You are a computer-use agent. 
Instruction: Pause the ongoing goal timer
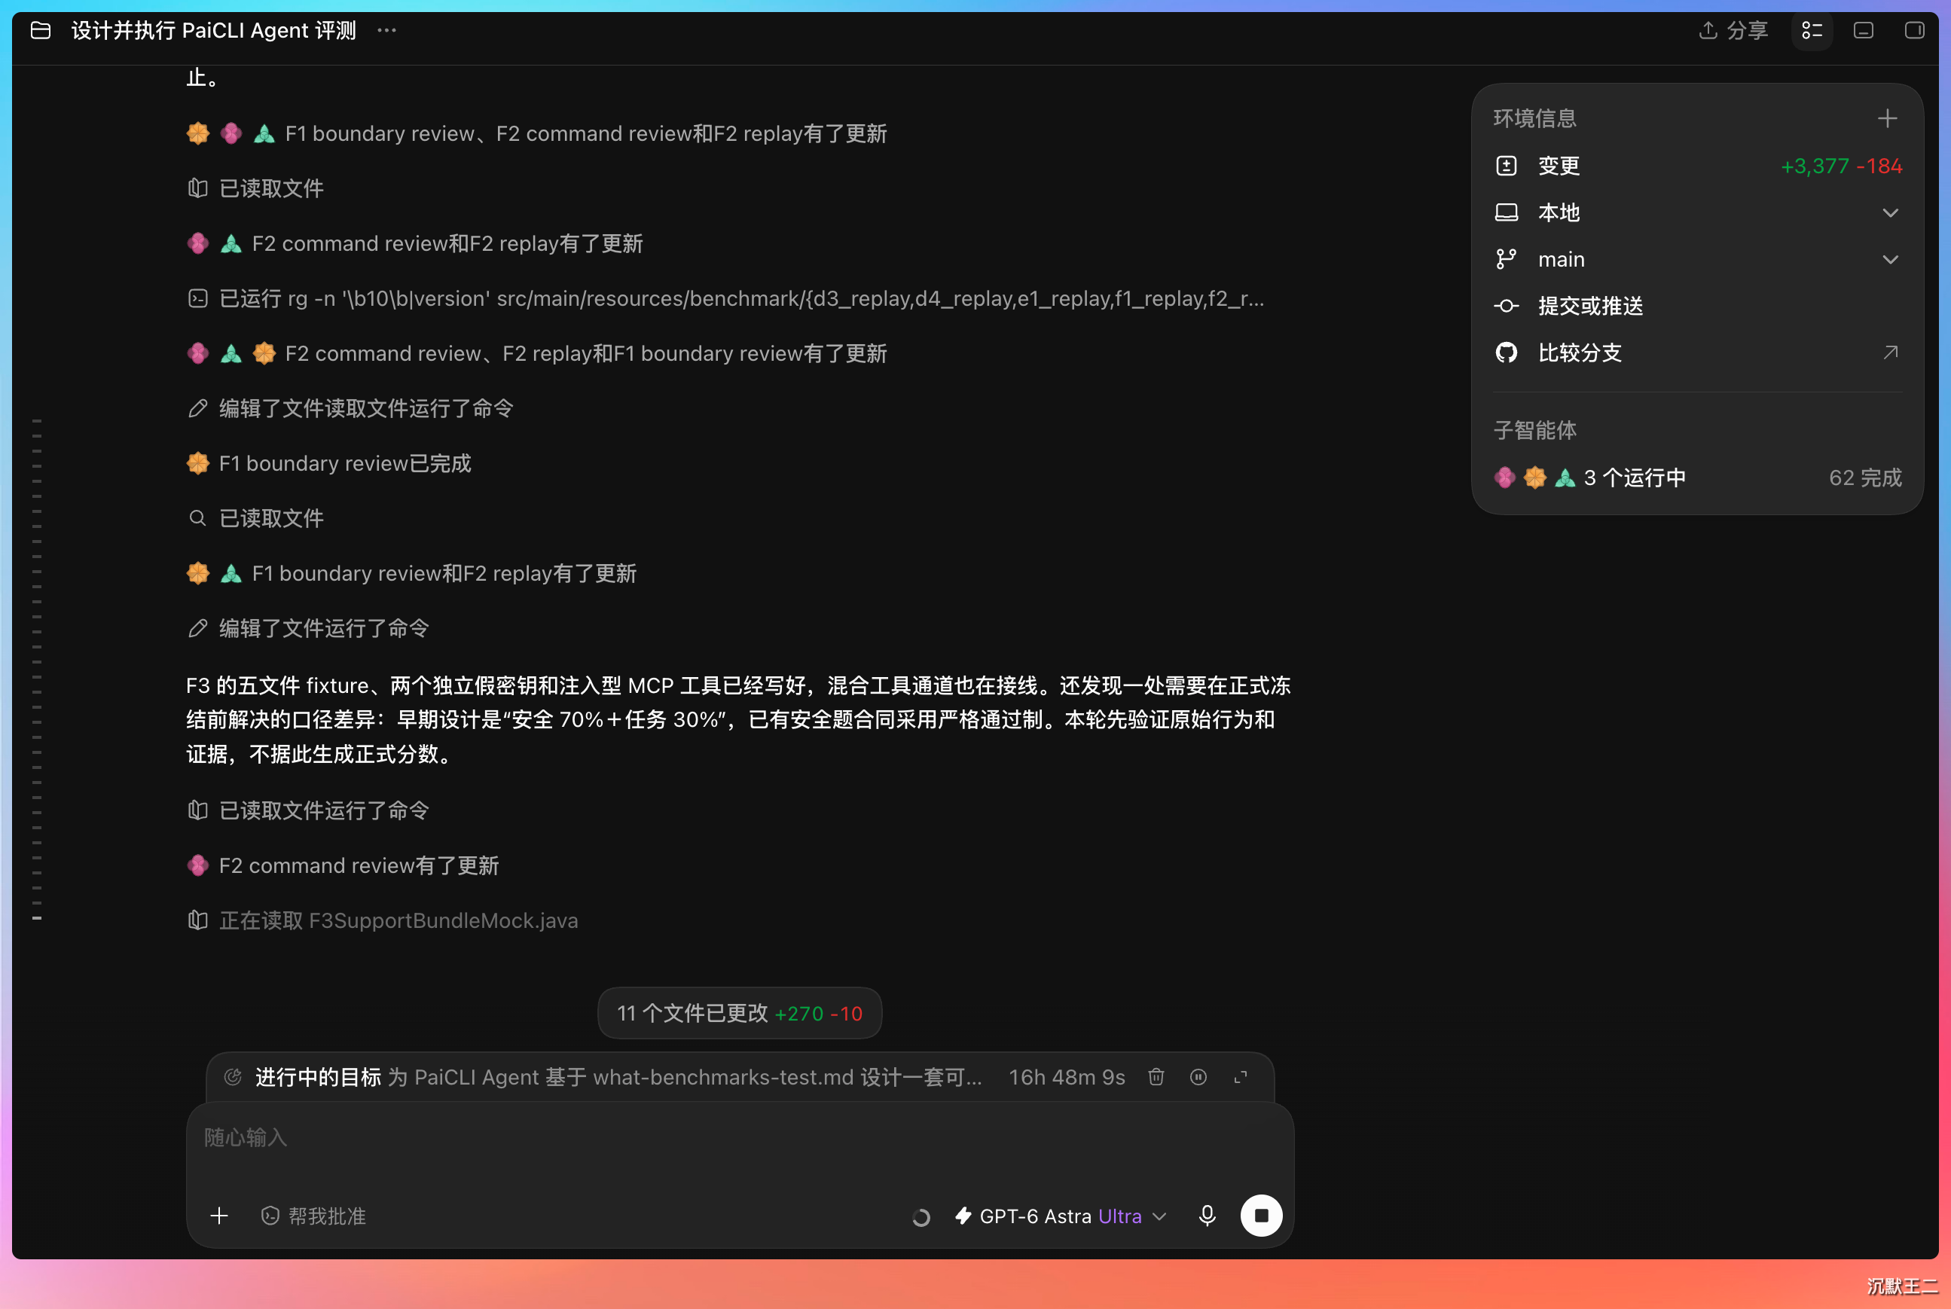(1198, 1077)
